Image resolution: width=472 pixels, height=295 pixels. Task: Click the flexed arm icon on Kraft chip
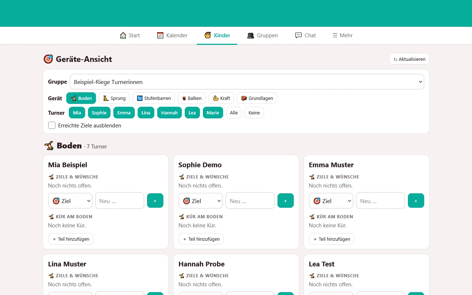(216, 98)
